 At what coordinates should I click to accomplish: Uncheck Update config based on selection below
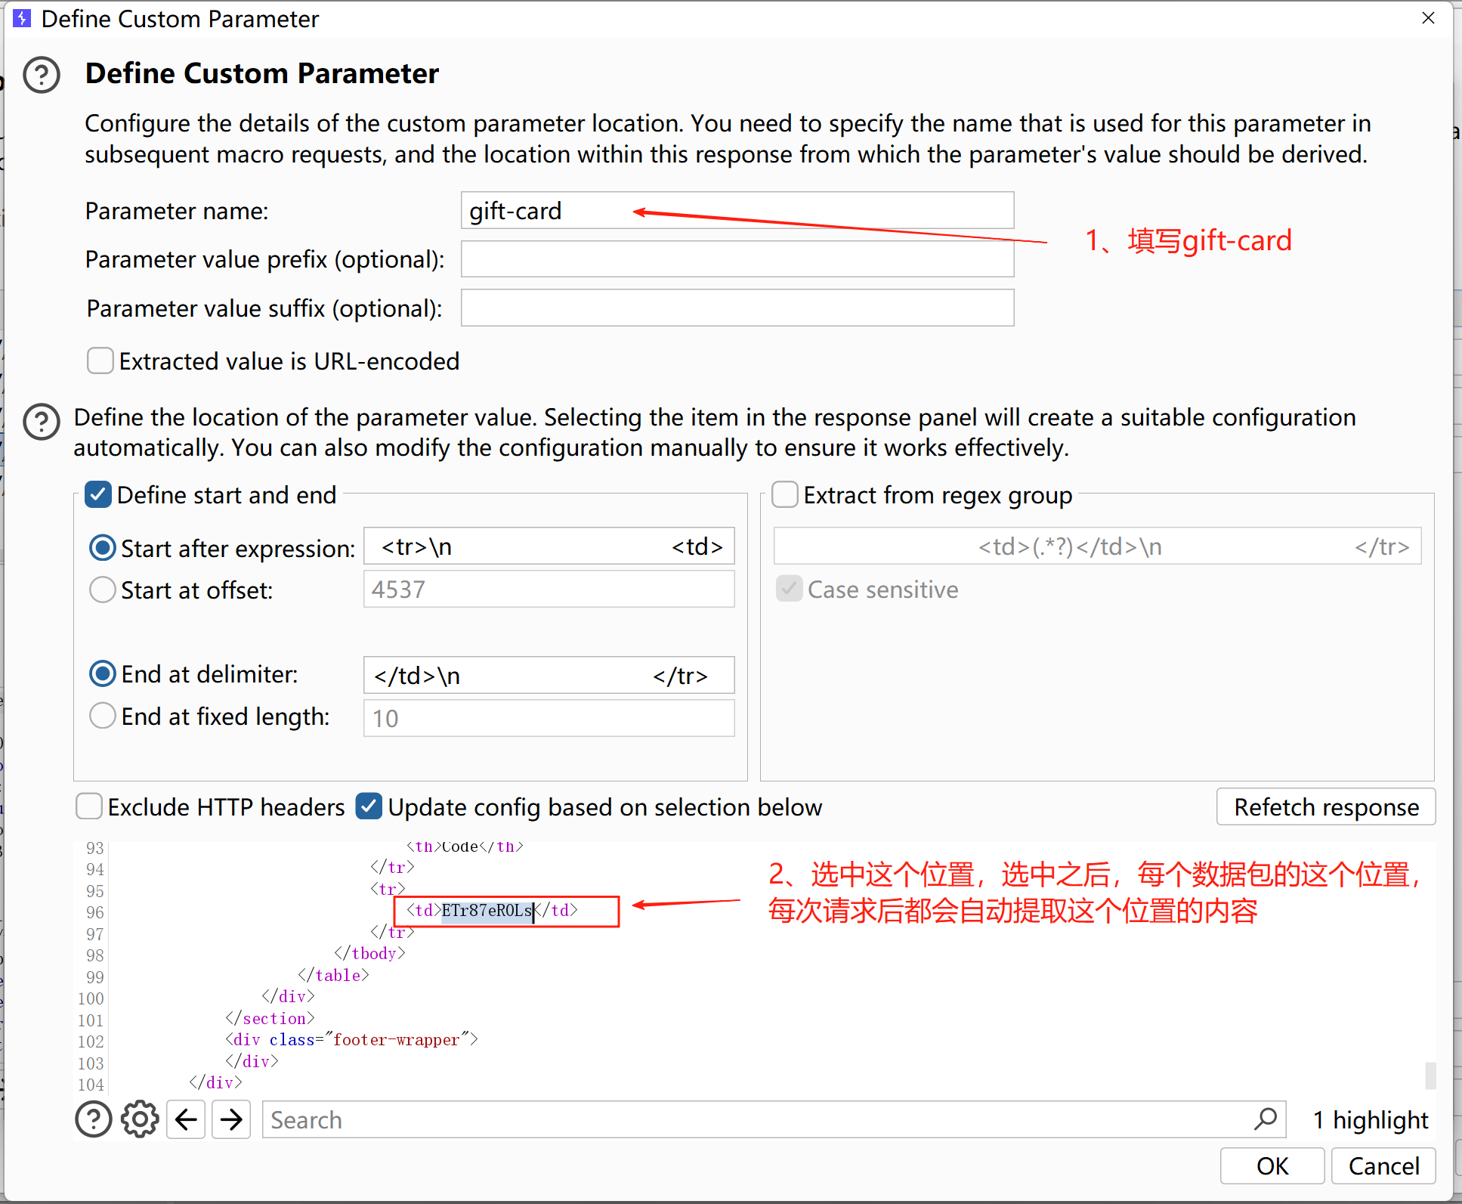click(x=369, y=806)
